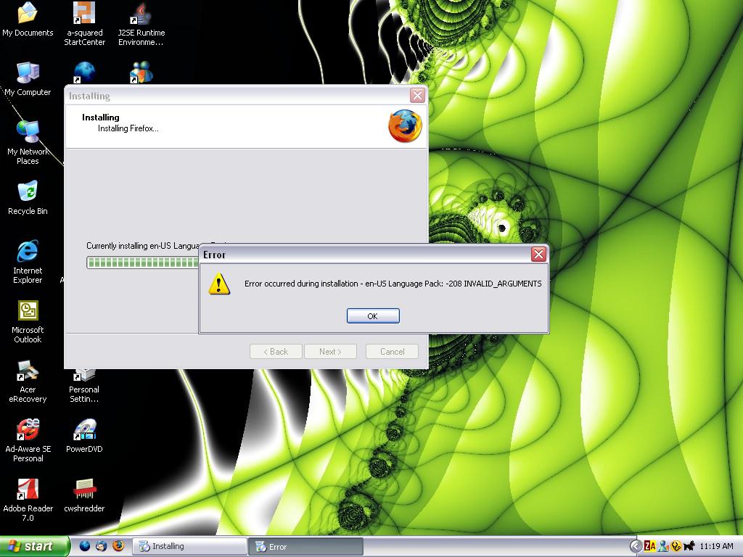This screenshot has height=557, width=743.
Task: Click the 'Currently installing en-US' status text
Action: 143,246
